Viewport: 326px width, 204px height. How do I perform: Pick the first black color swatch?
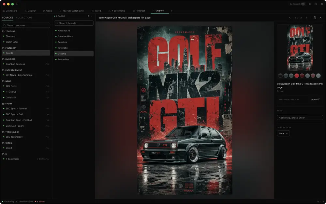click(280, 76)
